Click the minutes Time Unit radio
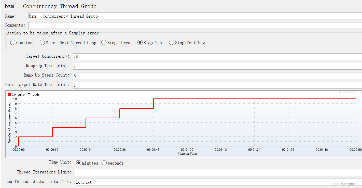Viewport: 362px width, 188px height. (78, 162)
